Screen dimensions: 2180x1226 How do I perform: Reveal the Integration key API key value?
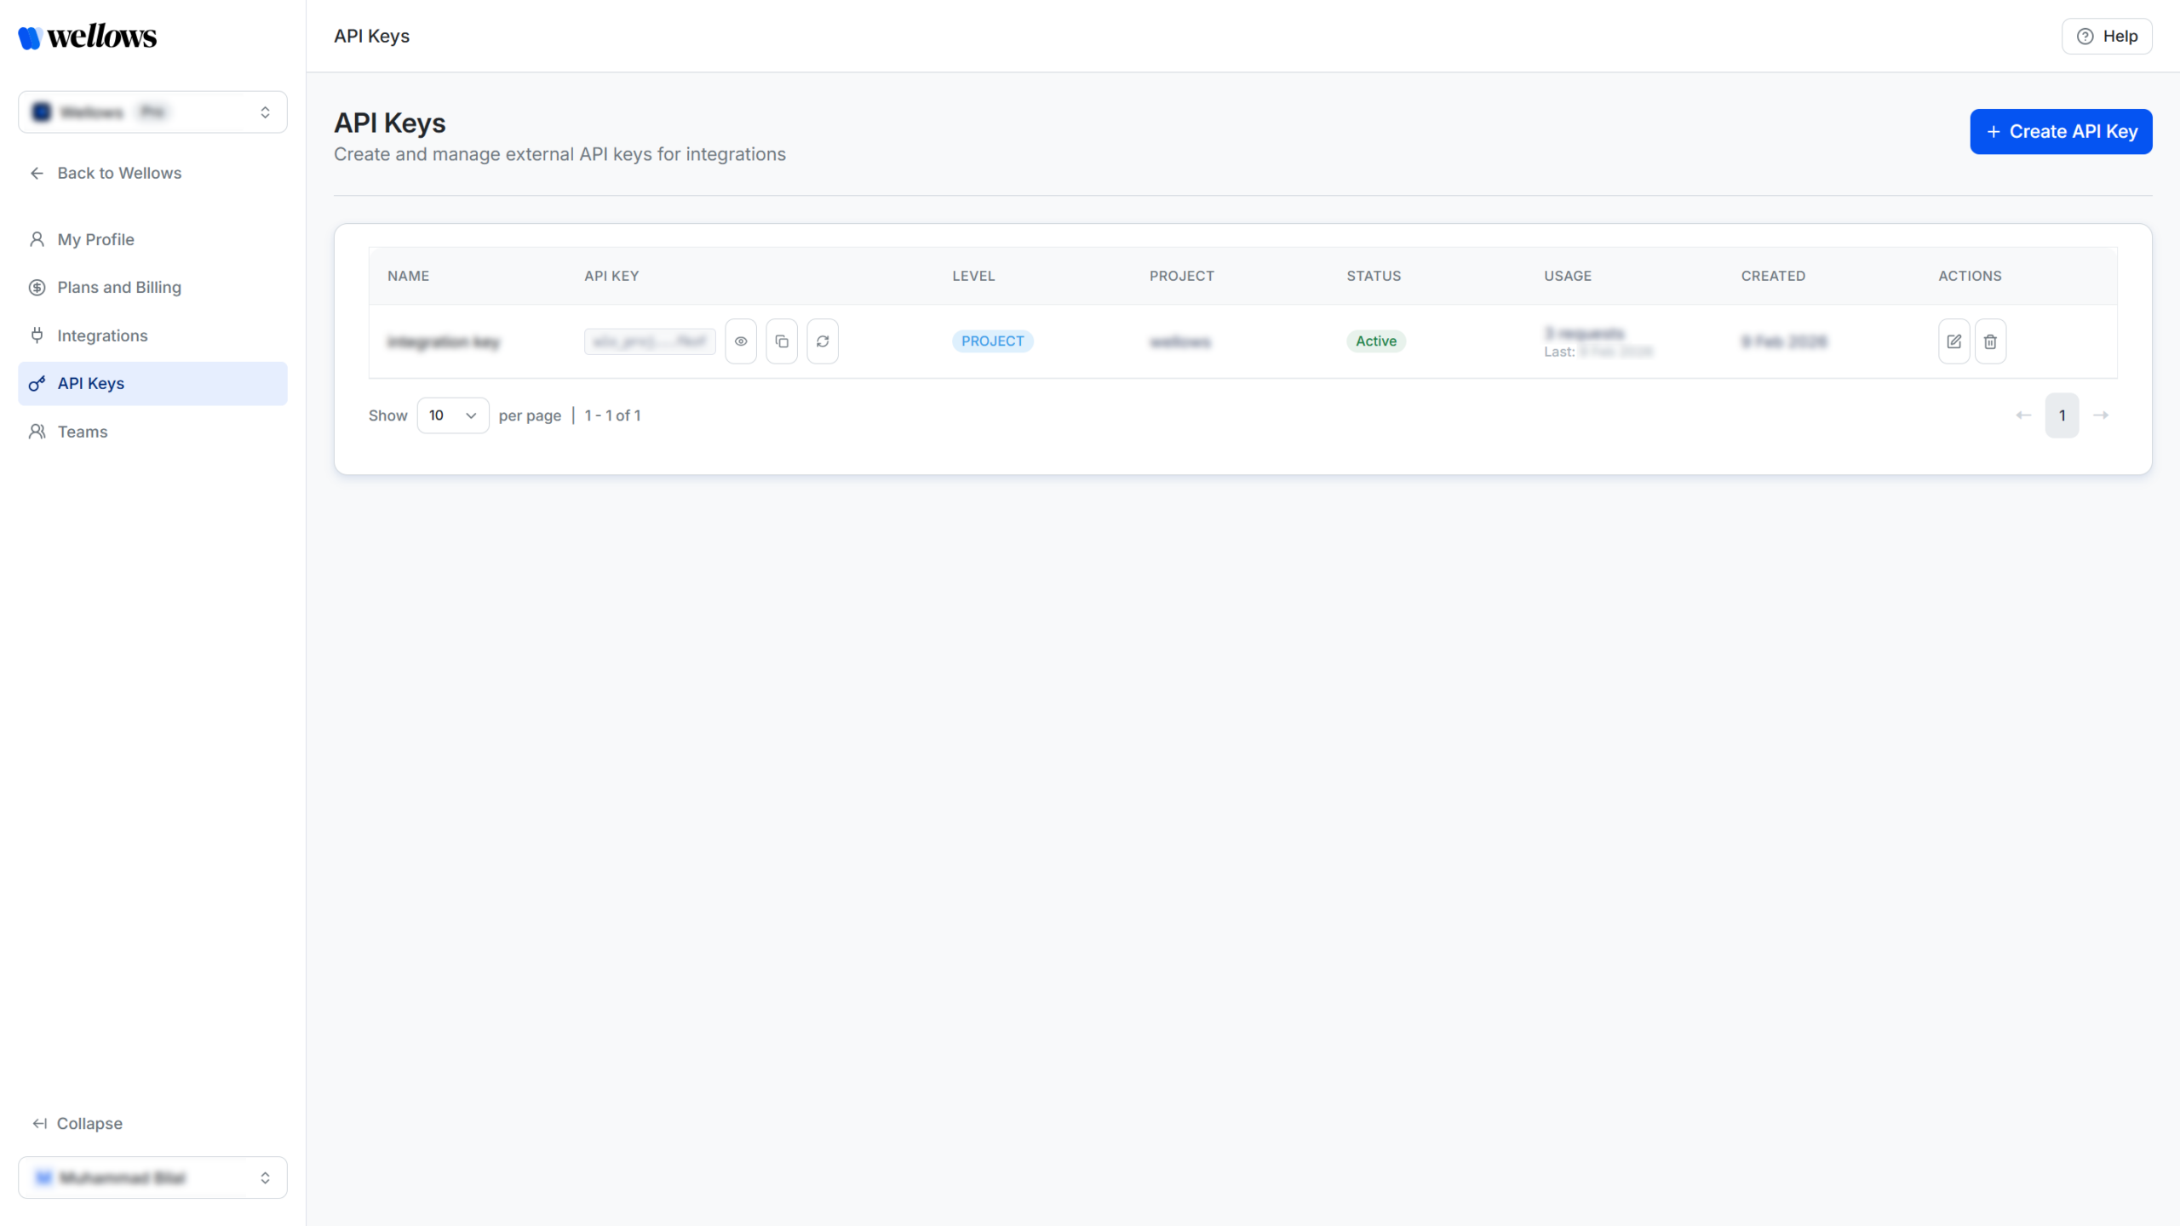point(740,341)
